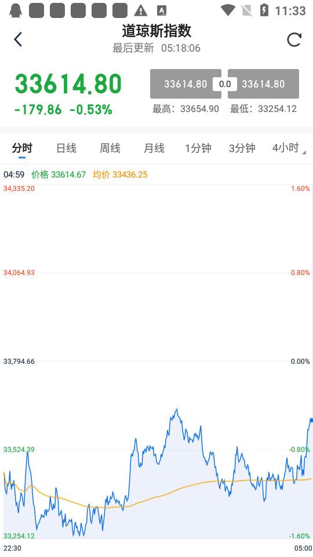Viewport: 313px width, 557px height.
Task: Tap the 0.00% right axis label
Action: click(x=300, y=361)
